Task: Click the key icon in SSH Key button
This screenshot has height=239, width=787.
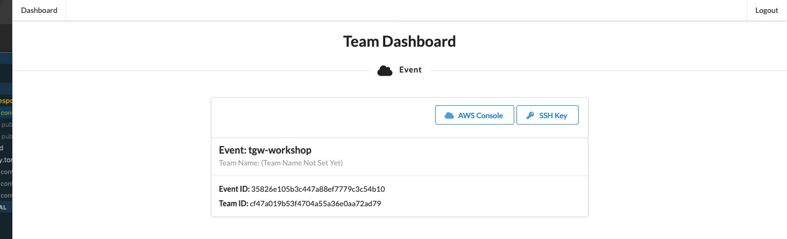Action: [x=530, y=115]
